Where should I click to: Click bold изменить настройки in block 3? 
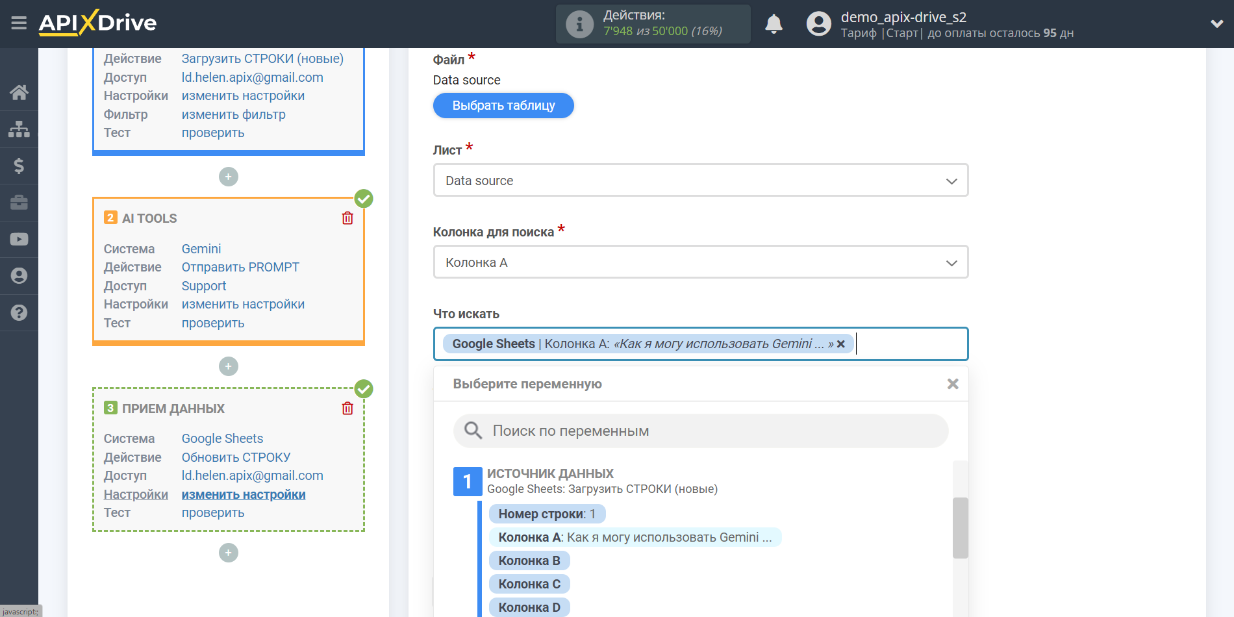pos(244,494)
